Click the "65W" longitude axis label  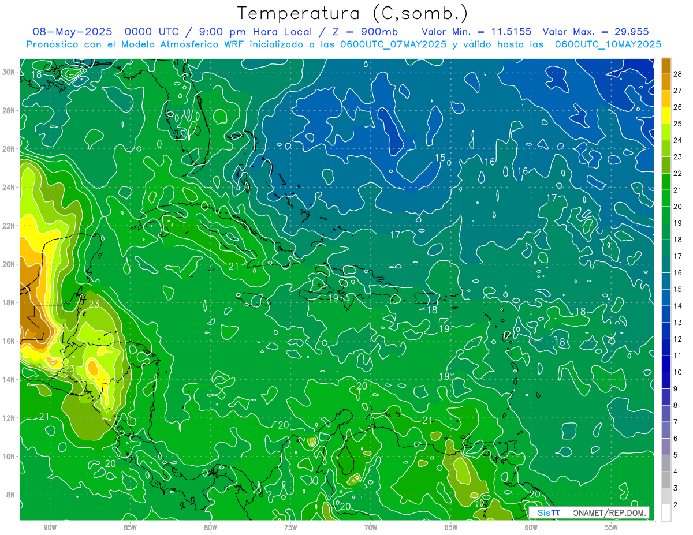(x=451, y=527)
